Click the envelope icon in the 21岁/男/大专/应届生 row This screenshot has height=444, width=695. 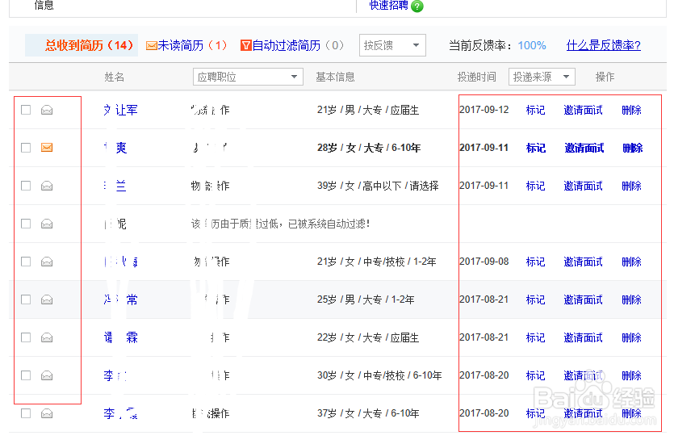(47, 110)
